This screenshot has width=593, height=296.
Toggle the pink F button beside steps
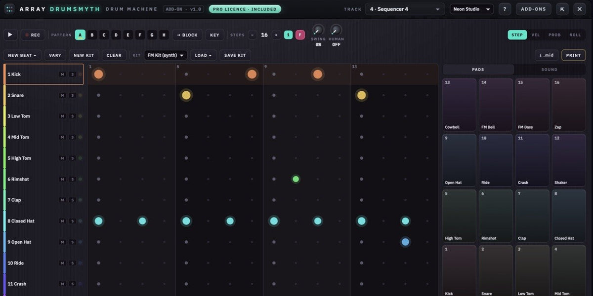(300, 35)
